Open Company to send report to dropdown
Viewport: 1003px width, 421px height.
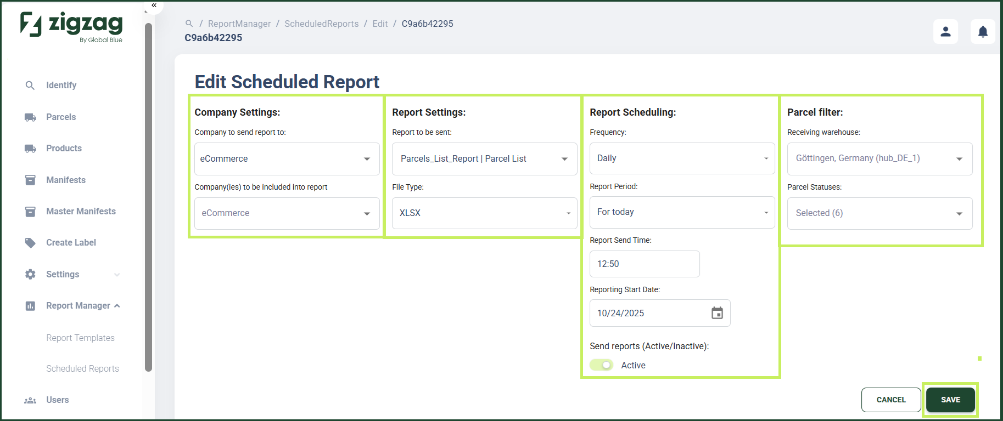point(287,159)
